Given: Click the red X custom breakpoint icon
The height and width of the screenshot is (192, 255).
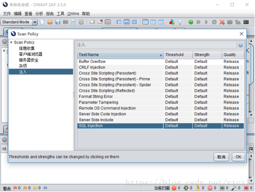Looking at the screenshot, I should [x=222, y=22].
